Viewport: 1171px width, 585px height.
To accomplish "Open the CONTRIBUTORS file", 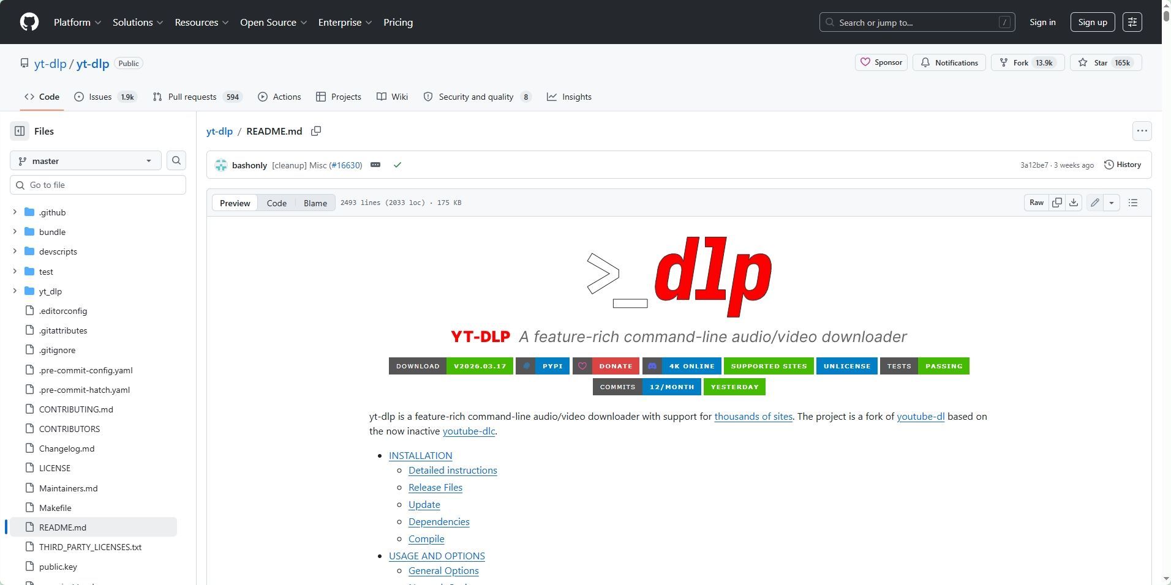I will point(69,429).
